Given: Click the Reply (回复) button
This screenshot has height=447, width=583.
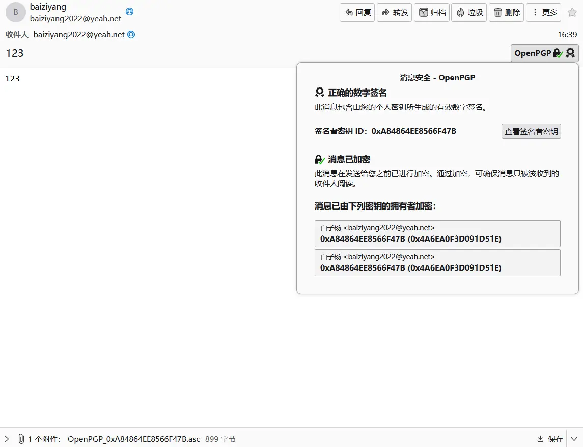Looking at the screenshot, I should pyautogui.click(x=357, y=13).
